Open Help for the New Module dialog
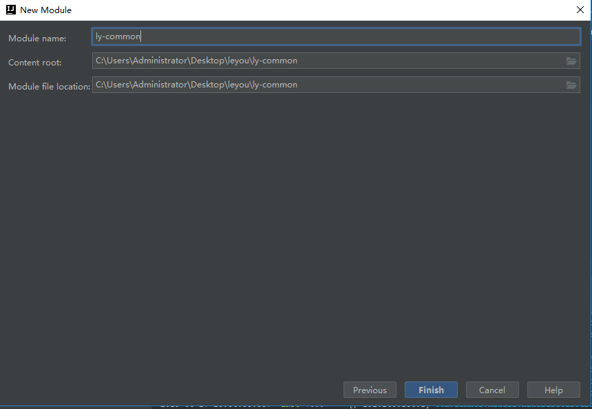 click(553, 390)
